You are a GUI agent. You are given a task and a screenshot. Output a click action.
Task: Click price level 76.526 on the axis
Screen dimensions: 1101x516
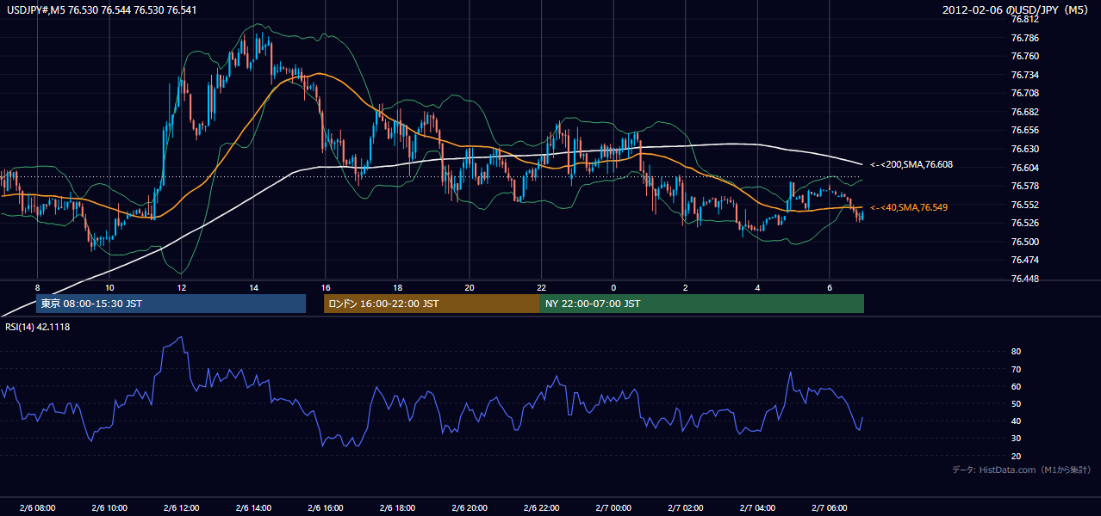click(1024, 223)
